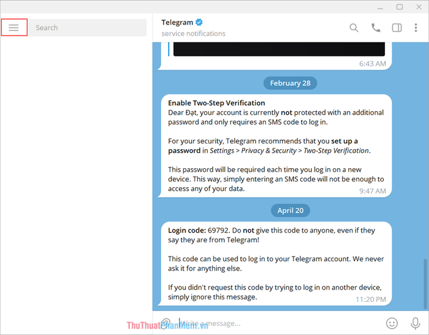Image resolution: width=429 pixels, height=335 pixels.
Task: Click the chat scrollbar thumb
Action: [x=425, y=283]
